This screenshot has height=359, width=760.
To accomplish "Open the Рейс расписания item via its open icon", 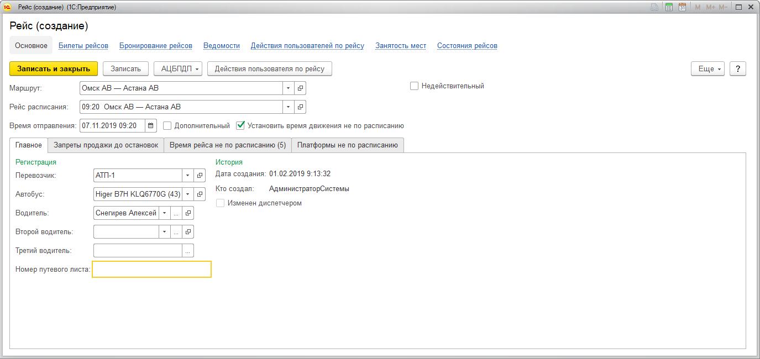I will (300, 107).
